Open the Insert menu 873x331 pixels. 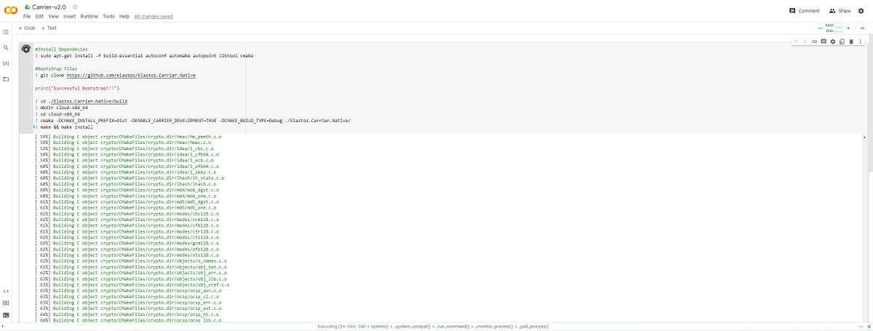tap(69, 16)
